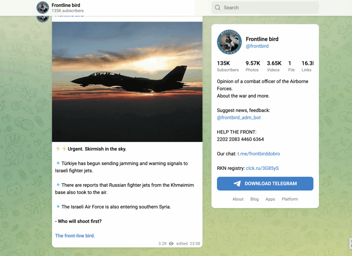
Task: Click "The front-line bird." signature link
Action: click(75, 236)
